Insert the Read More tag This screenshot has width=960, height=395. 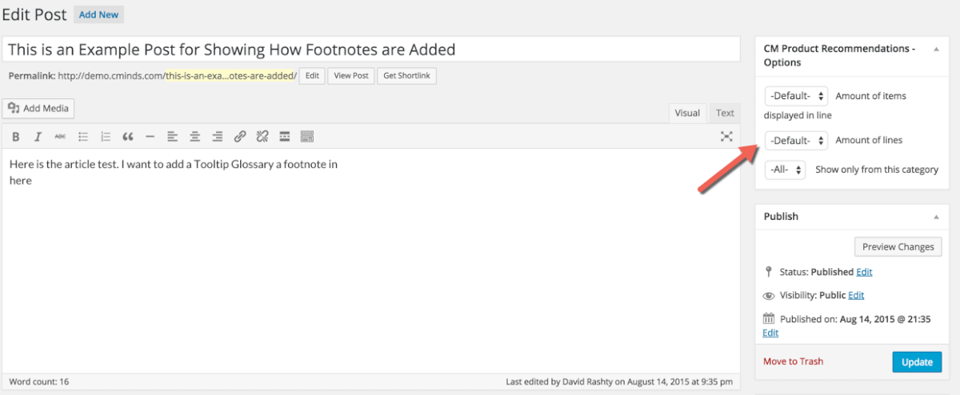[284, 137]
